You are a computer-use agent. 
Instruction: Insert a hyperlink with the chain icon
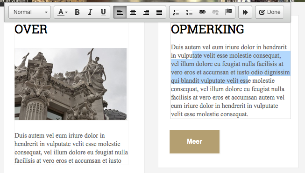click(202, 12)
